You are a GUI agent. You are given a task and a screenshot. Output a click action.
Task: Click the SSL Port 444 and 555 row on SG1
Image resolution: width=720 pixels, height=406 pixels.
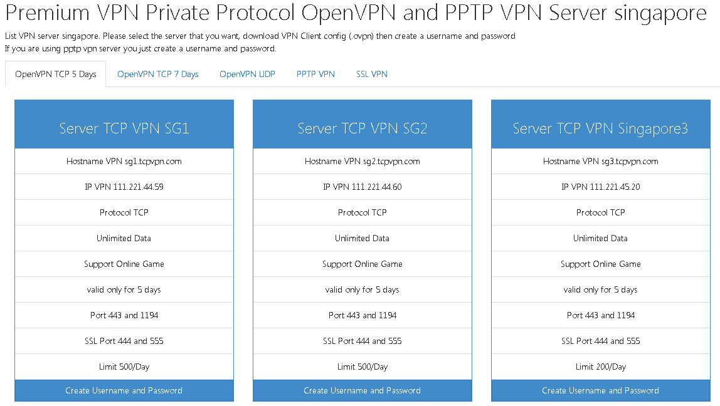[x=124, y=341]
